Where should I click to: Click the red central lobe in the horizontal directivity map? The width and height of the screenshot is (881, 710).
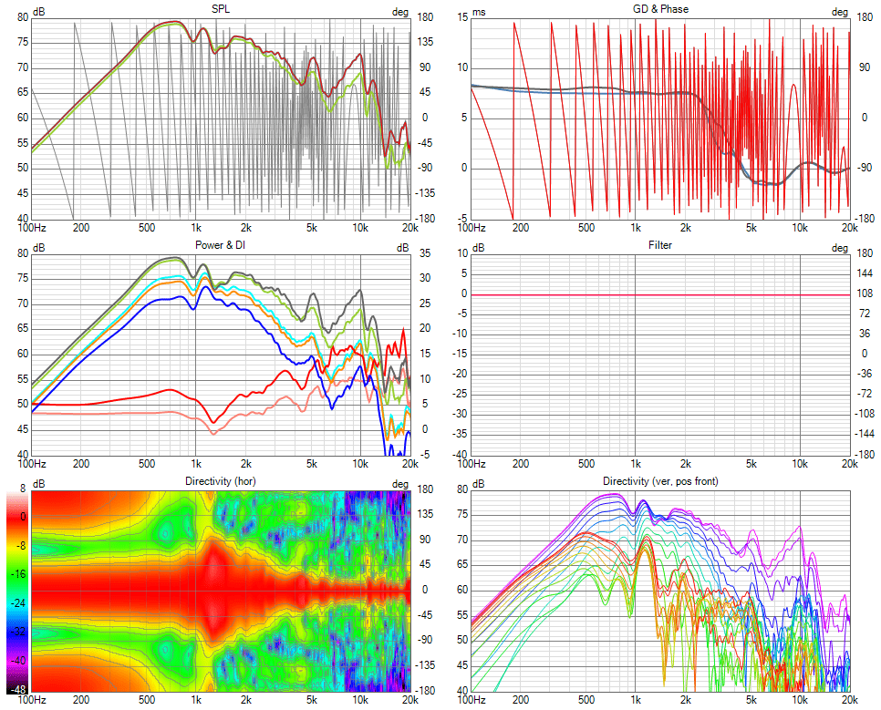(x=213, y=590)
